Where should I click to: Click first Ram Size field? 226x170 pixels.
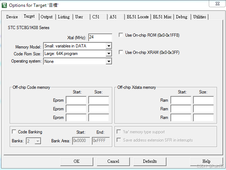point(203,100)
